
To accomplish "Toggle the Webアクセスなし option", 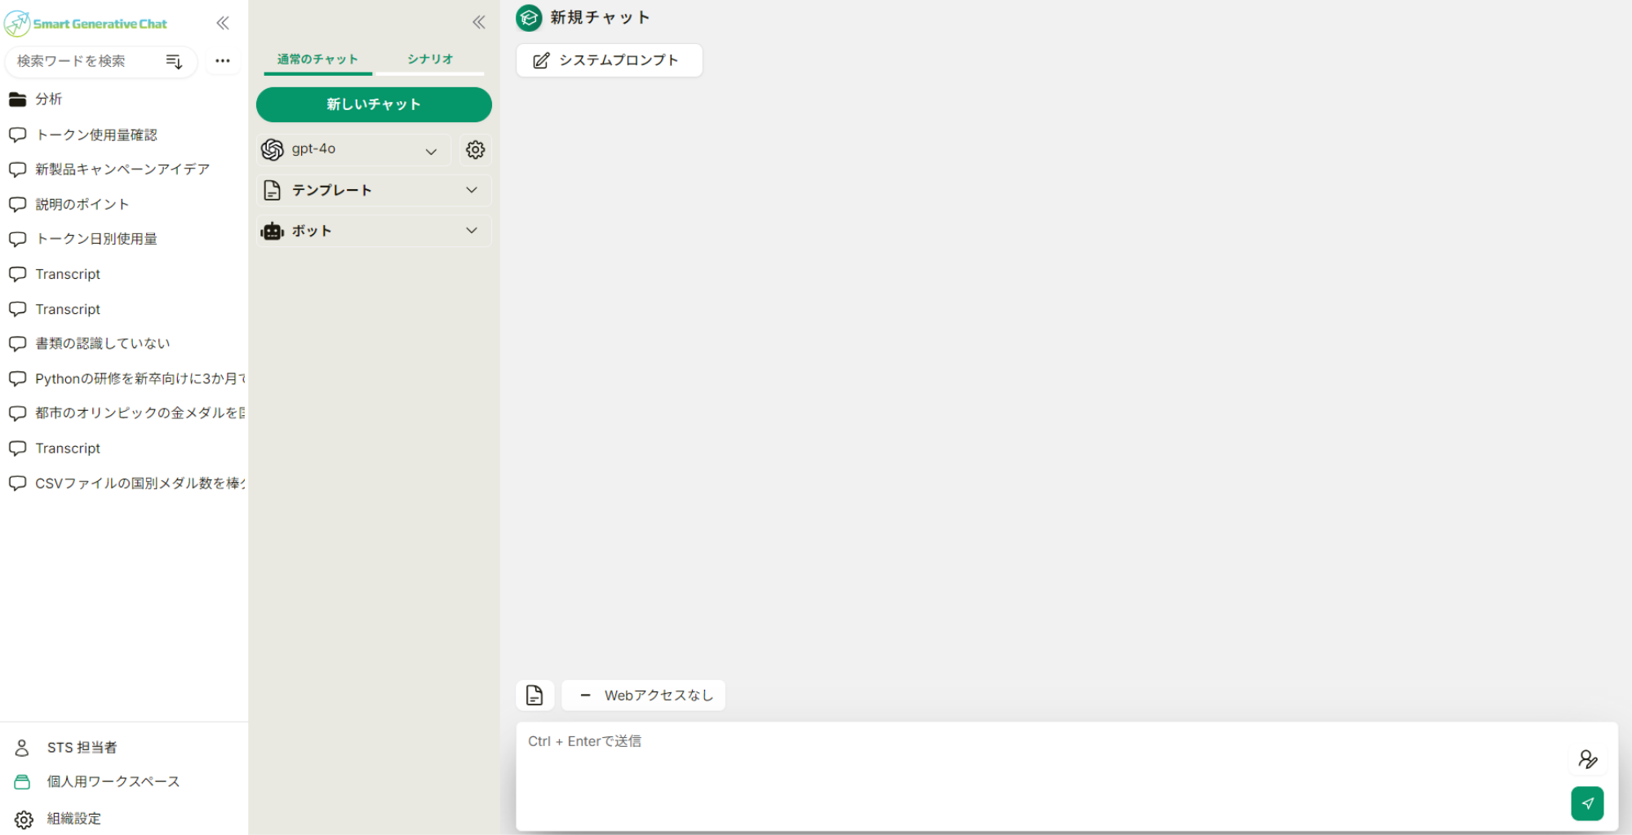I will tap(643, 695).
